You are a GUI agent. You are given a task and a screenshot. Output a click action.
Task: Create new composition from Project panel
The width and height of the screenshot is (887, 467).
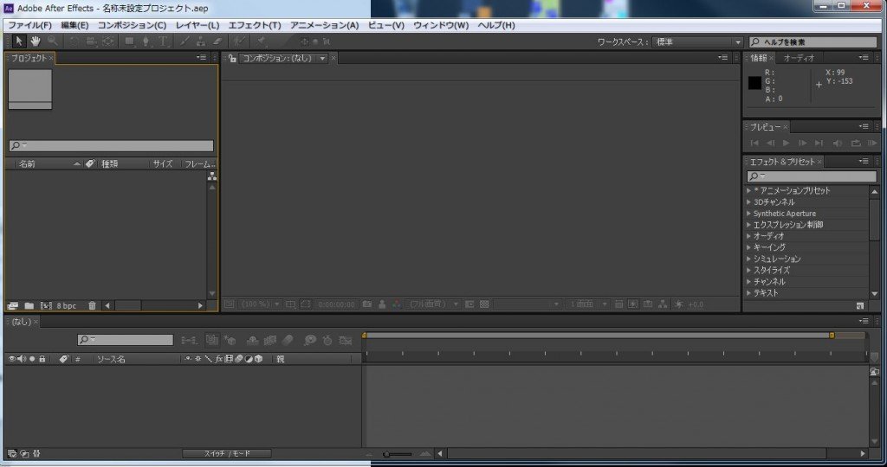[46, 305]
